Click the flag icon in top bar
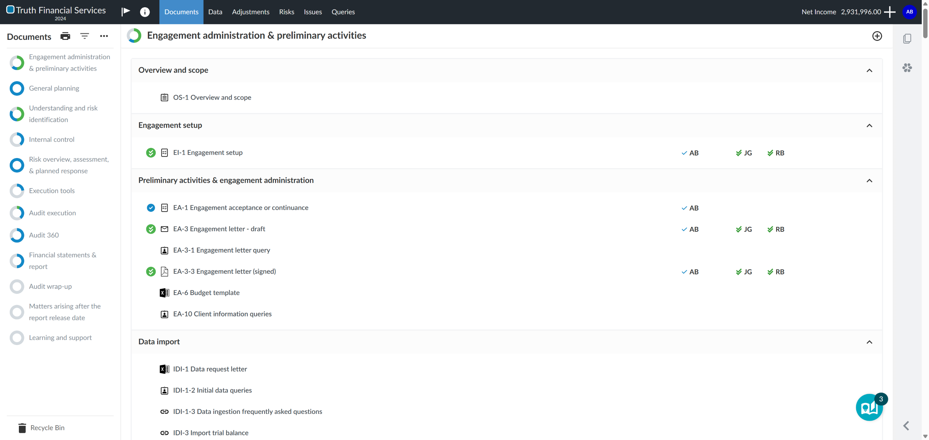929x440 pixels. [126, 12]
